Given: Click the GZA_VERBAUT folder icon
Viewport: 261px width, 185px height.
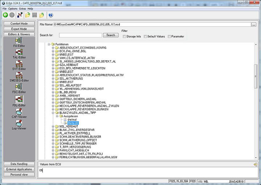Looking at the screenshot, I should [x=57, y=65].
